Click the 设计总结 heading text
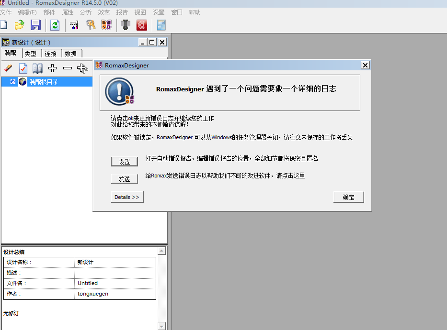Image resolution: width=447 pixels, height=330 pixels. (14, 252)
